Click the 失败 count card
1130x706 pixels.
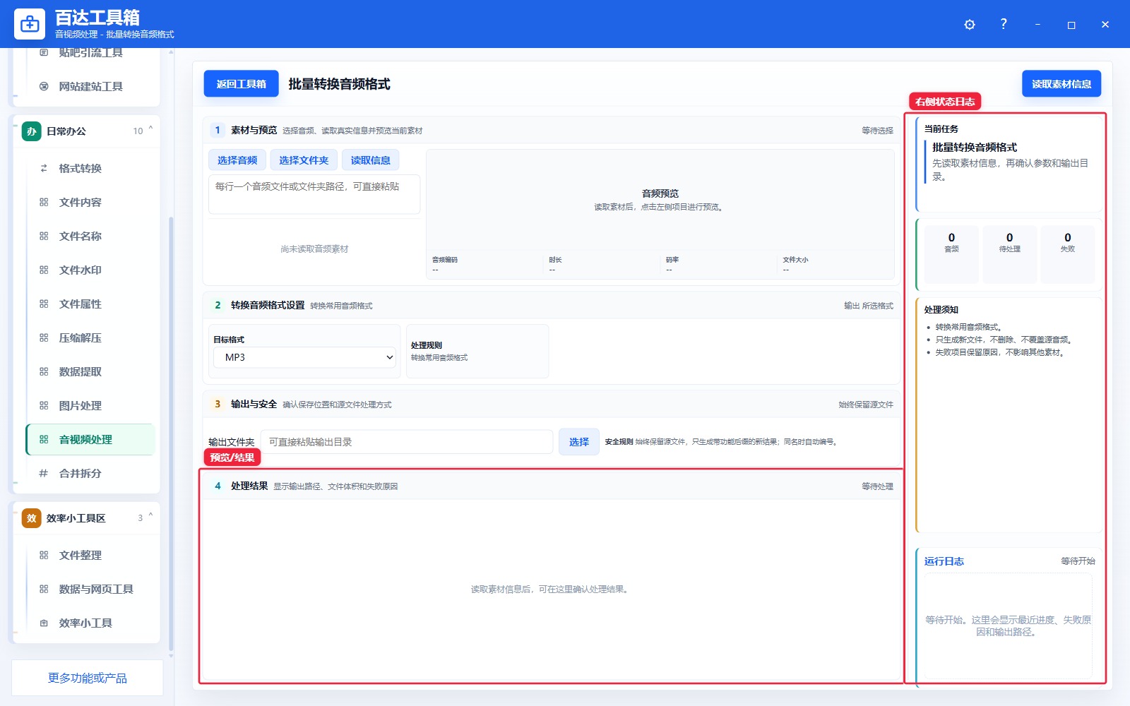pyautogui.click(x=1068, y=255)
